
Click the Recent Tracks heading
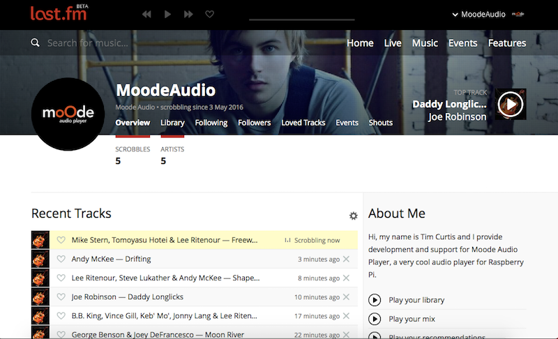71,213
